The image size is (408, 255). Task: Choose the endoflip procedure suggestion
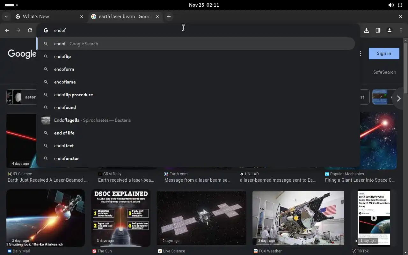(x=196, y=95)
